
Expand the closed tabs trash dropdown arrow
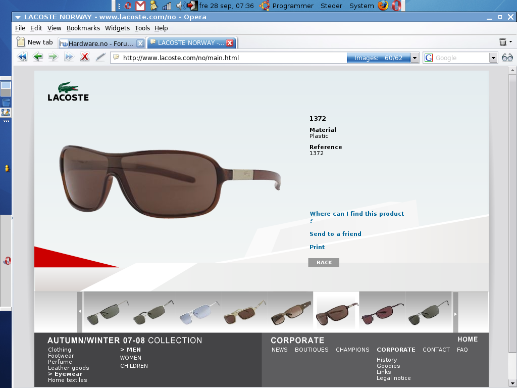point(511,42)
